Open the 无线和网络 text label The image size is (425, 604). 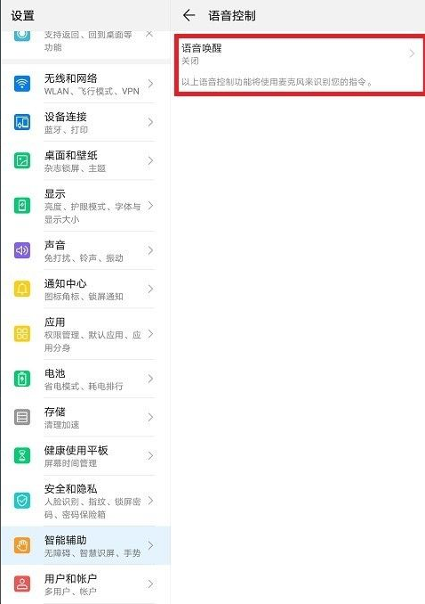[x=71, y=78]
